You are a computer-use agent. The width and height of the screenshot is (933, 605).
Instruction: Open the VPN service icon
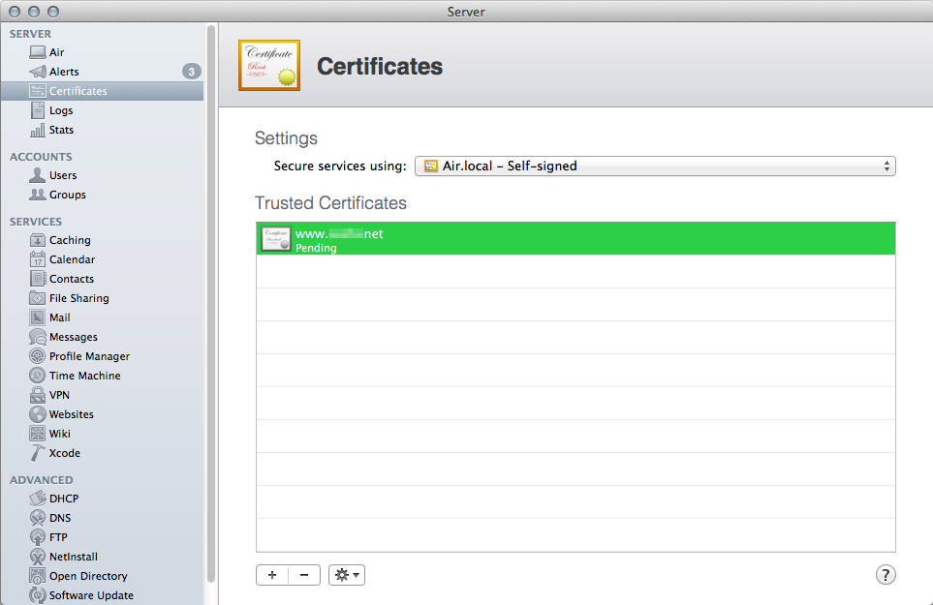point(38,395)
